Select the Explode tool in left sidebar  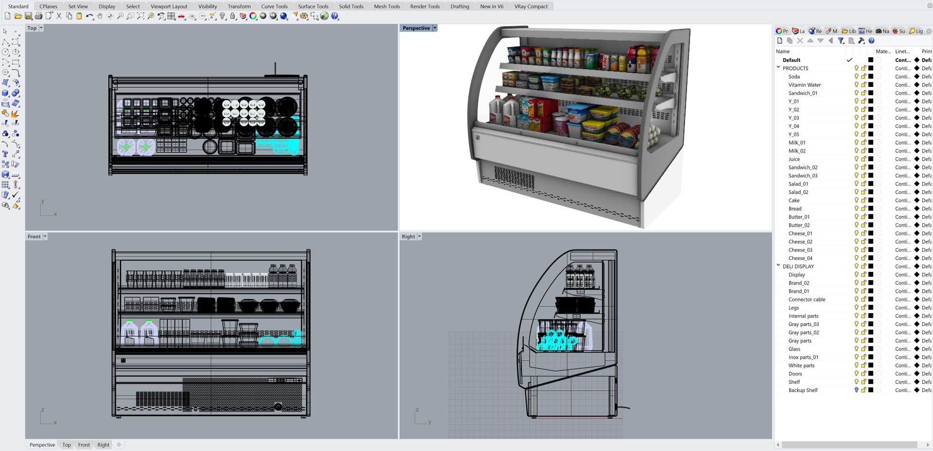16,113
